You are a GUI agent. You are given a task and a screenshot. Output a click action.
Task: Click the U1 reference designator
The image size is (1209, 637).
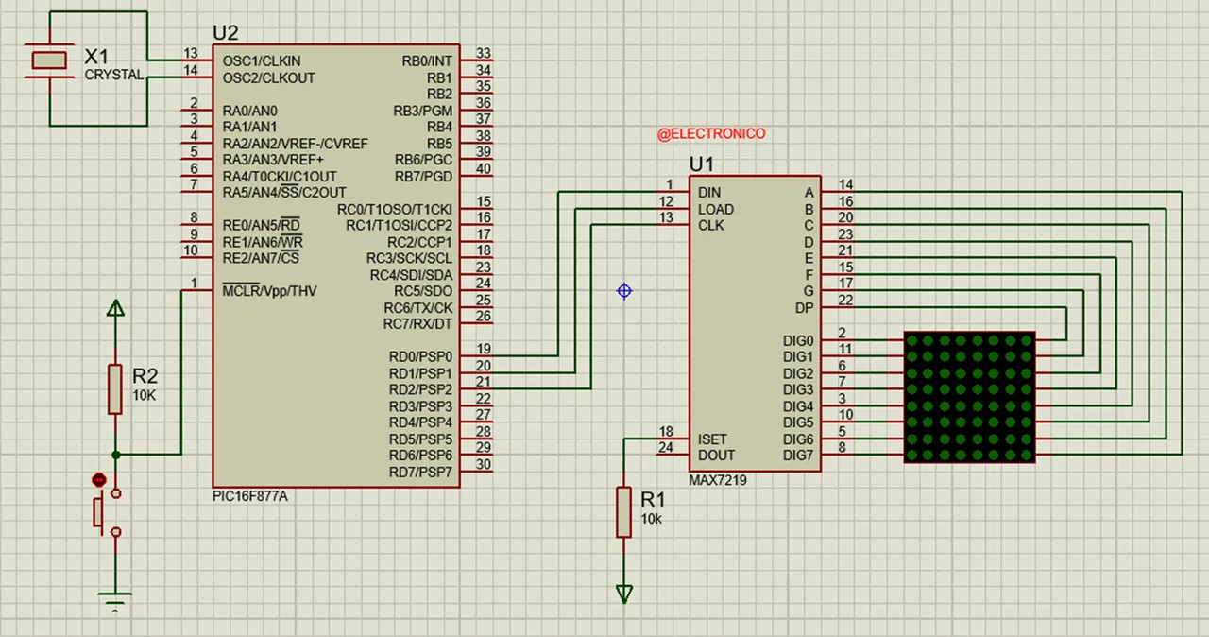coord(701,164)
